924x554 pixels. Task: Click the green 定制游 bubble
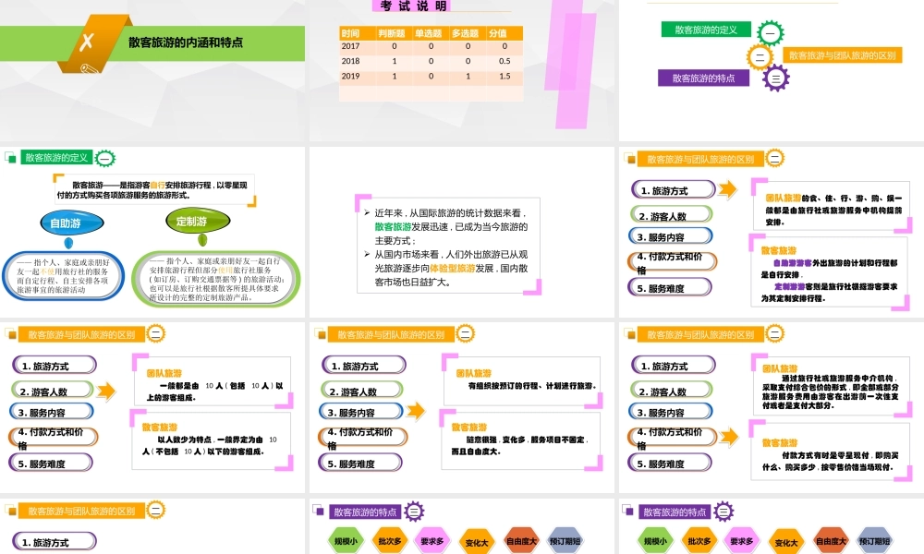tap(198, 221)
